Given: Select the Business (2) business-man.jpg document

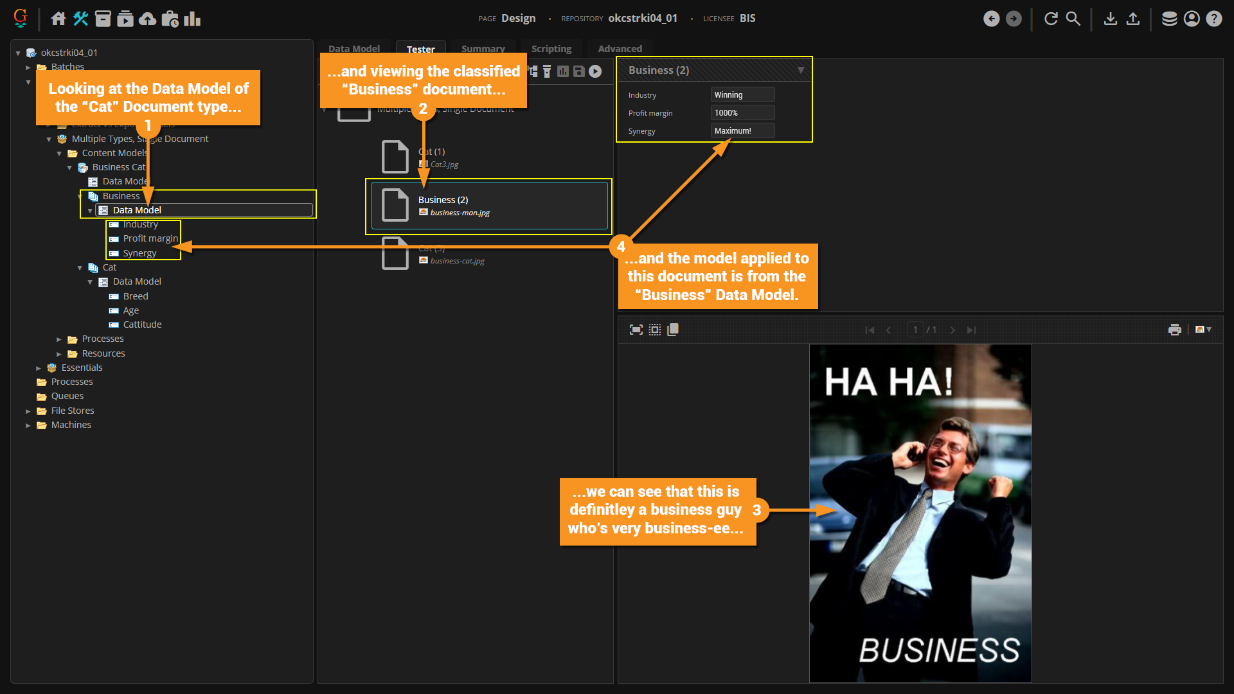Looking at the screenshot, I should point(489,206).
